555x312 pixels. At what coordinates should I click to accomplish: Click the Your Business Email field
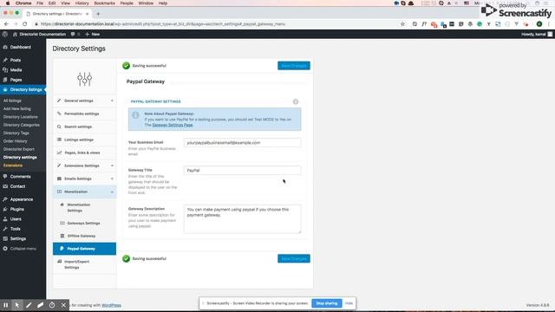click(243, 142)
